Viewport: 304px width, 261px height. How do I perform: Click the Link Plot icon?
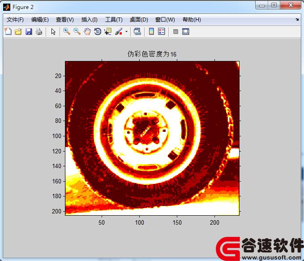137,31
